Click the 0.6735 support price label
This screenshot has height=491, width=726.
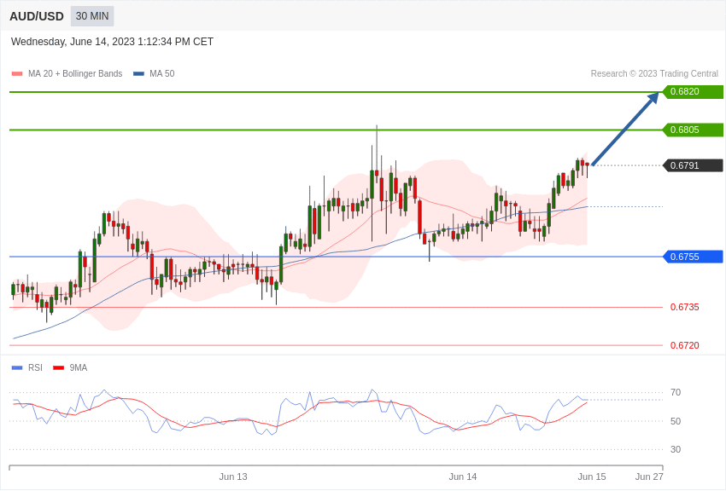tap(685, 307)
